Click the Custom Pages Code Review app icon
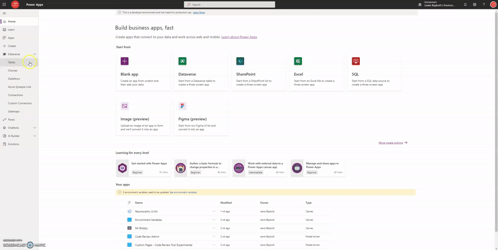The height and width of the screenshot is (250, 498). pos(129,245)
